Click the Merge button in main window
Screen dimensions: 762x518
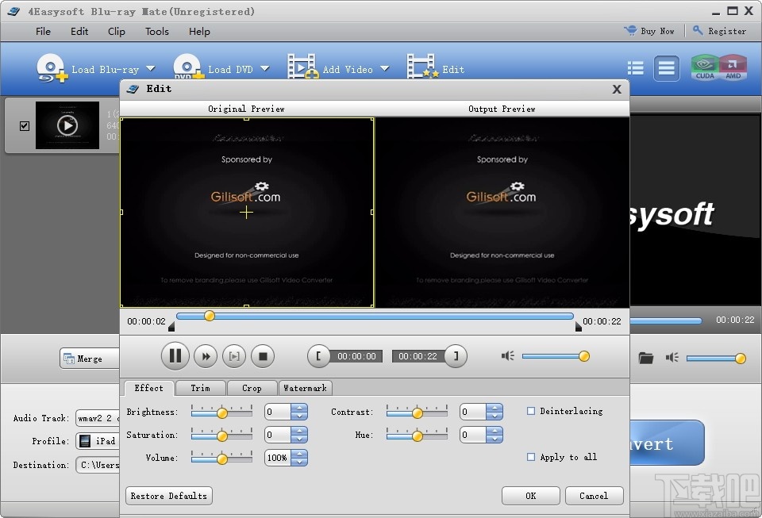click(x=90, y=359)
